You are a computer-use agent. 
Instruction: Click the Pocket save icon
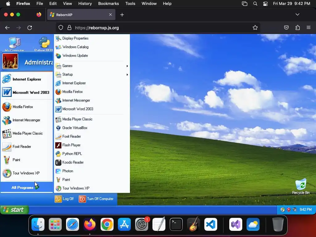click(286, 27)
